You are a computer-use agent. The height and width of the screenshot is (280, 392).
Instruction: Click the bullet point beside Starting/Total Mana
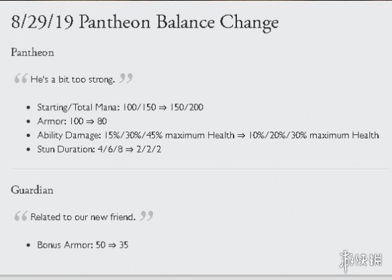(x=28, y=107)
